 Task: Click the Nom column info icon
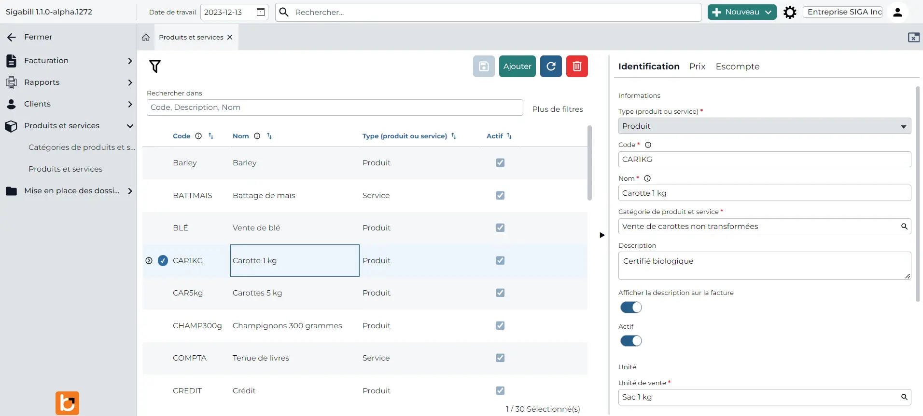(x=257, y=136)
